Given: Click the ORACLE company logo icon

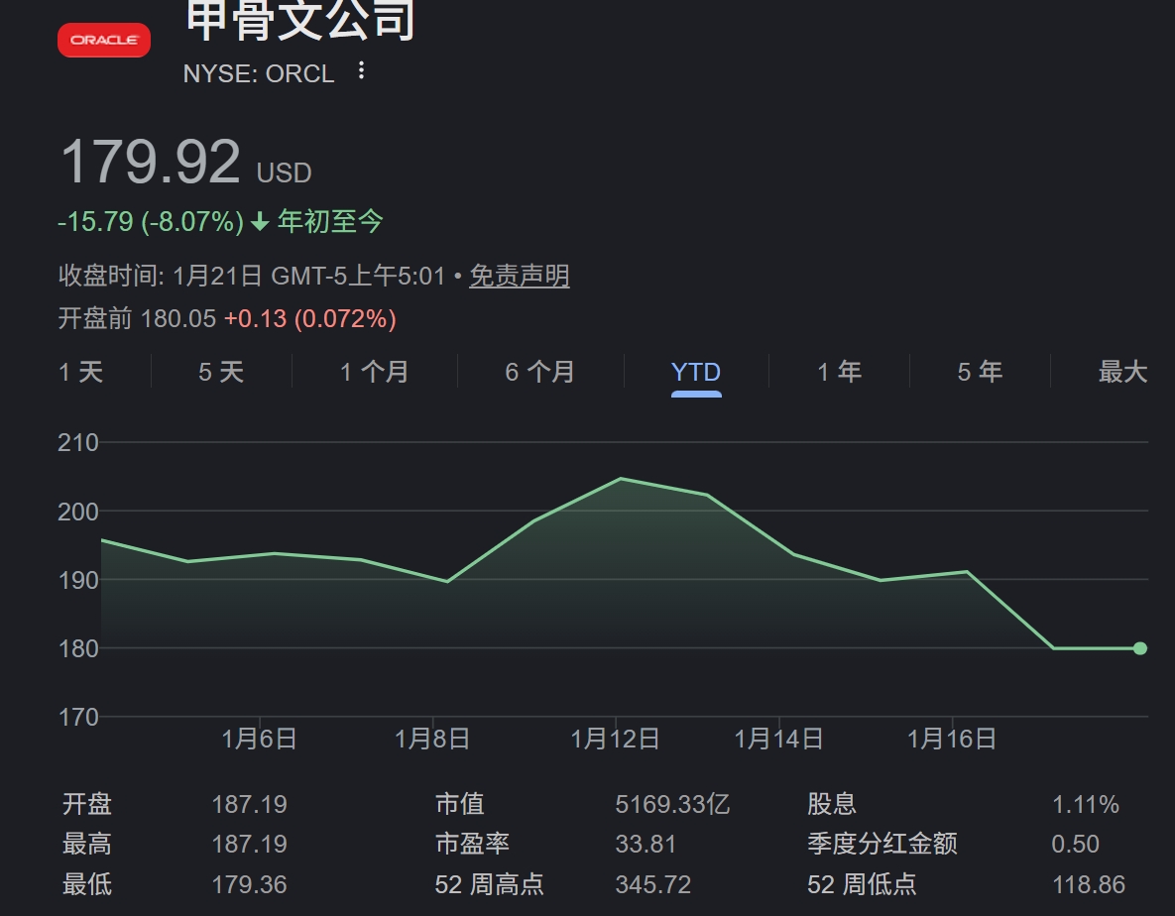Looking at the screenshot, I should tap(103, 41).
